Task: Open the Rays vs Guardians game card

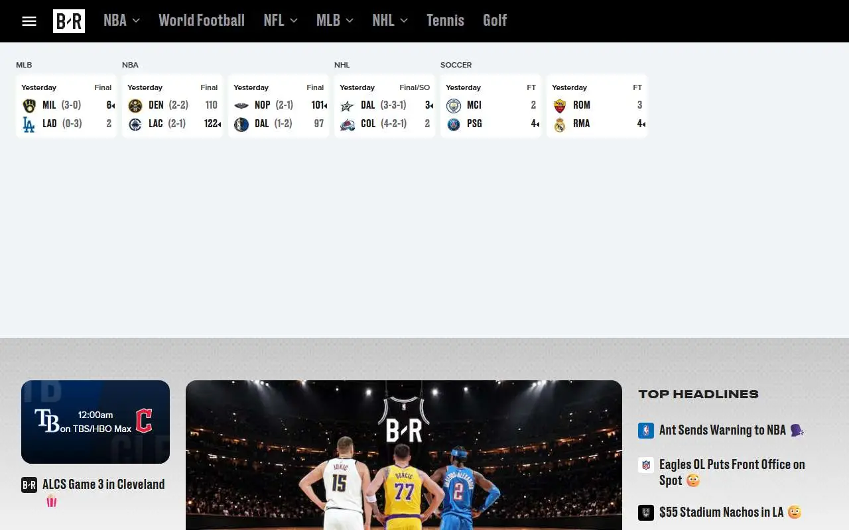Action: click(x=96, y=422)
